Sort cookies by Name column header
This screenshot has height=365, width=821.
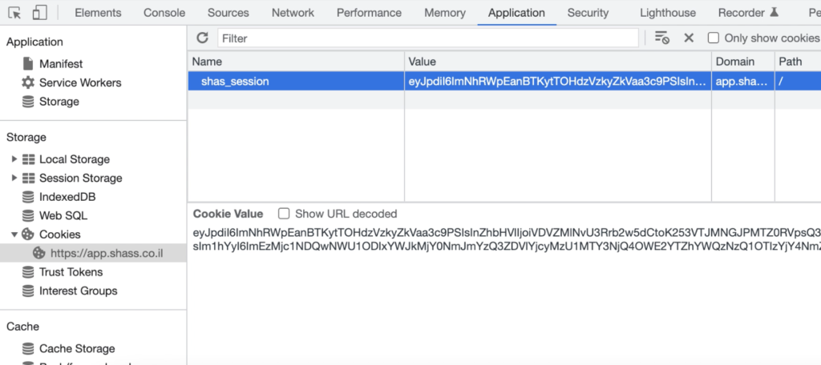tap(296, 61)
